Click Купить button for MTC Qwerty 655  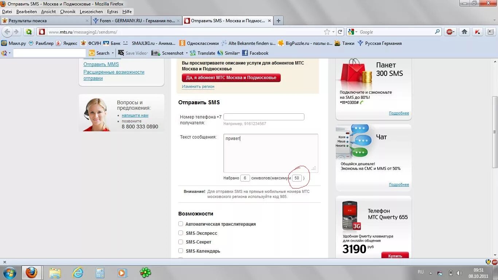395,256
